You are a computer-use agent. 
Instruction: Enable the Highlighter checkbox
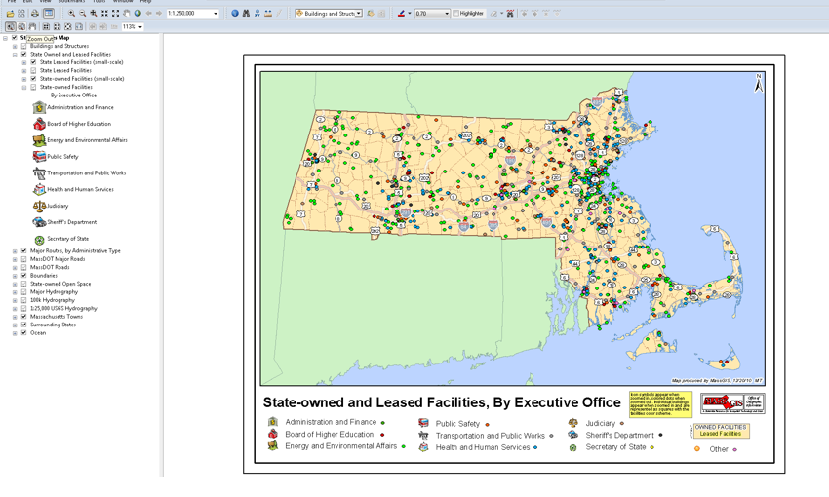tap(456, 14)
